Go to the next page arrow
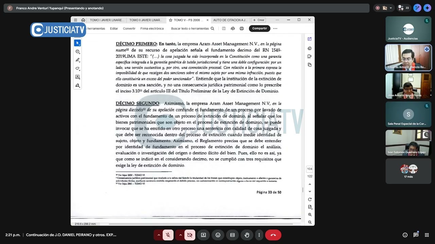 (x=310, y=191)
